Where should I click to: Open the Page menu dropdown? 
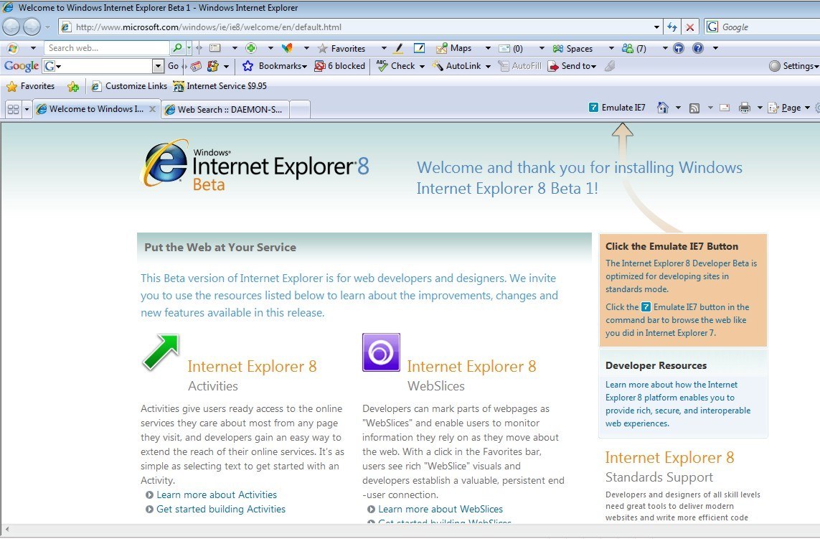click(x=790, y=108)
